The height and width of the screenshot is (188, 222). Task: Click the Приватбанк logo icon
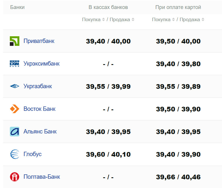14,41
